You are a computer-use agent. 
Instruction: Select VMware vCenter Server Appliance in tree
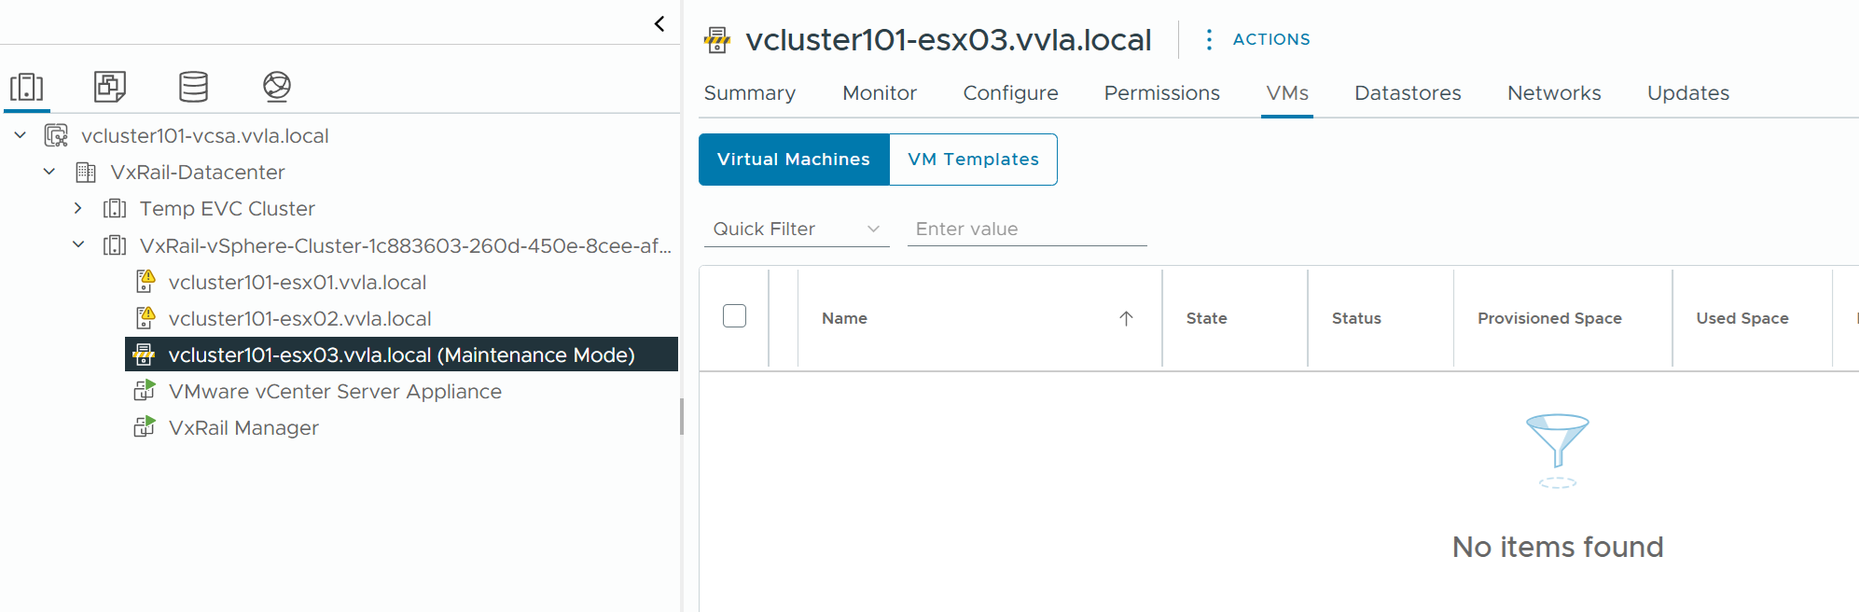click(335, 392)
